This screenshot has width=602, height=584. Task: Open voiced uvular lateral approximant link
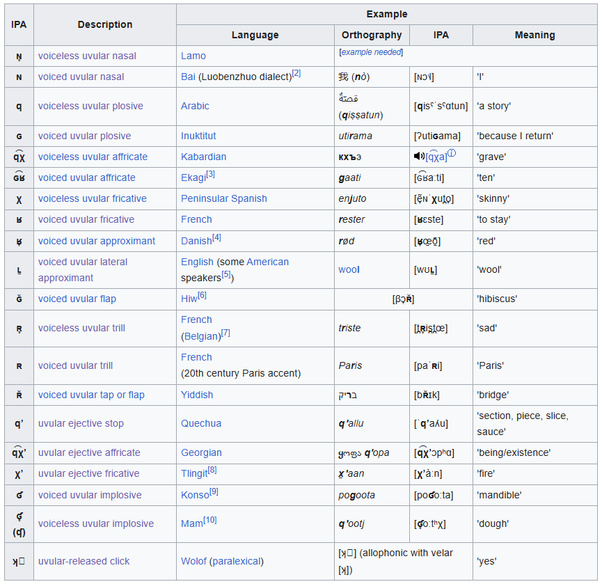coord(83,270)
